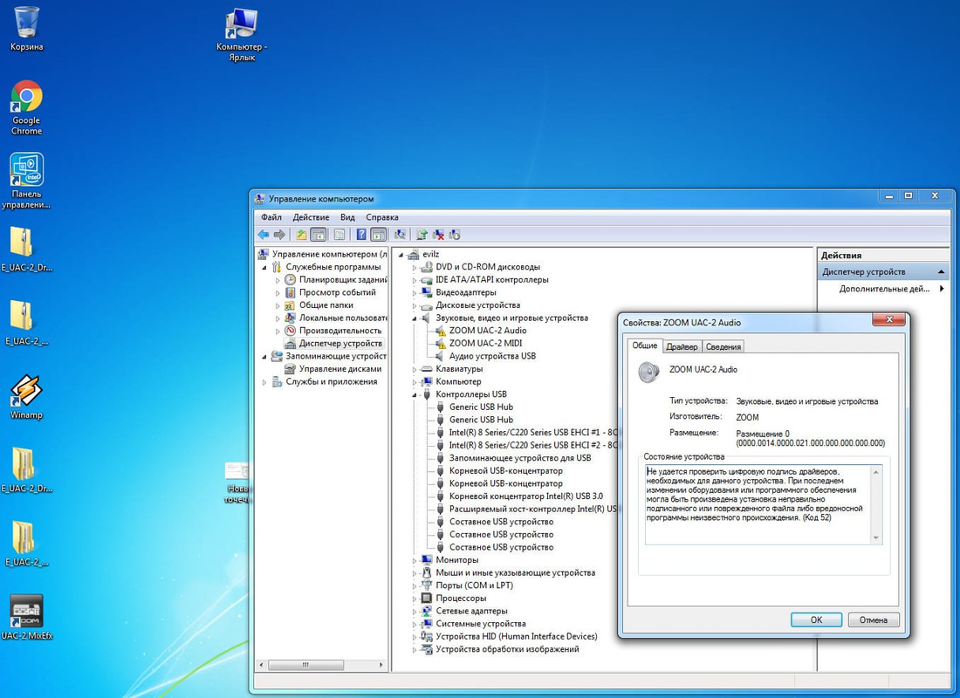
Task: Click the ZOOM UAC-2 MIDI warning device icon
Action: coord(440,344)
